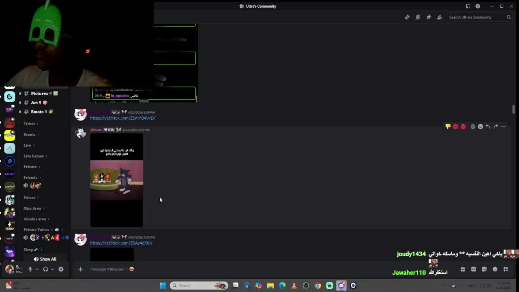
Task: Open More options on hovered message
Action: click(x=503, y=127)
